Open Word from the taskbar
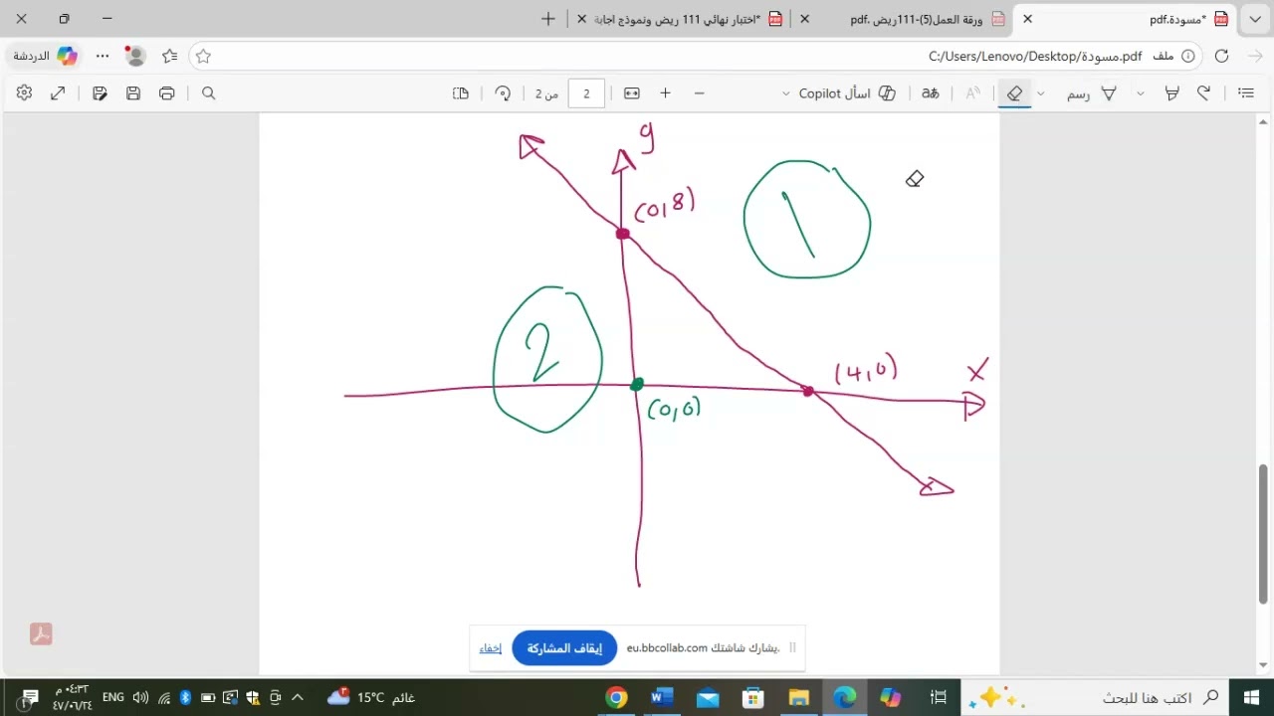Viewport: 1274px width, 716px height. click(662, 698)
